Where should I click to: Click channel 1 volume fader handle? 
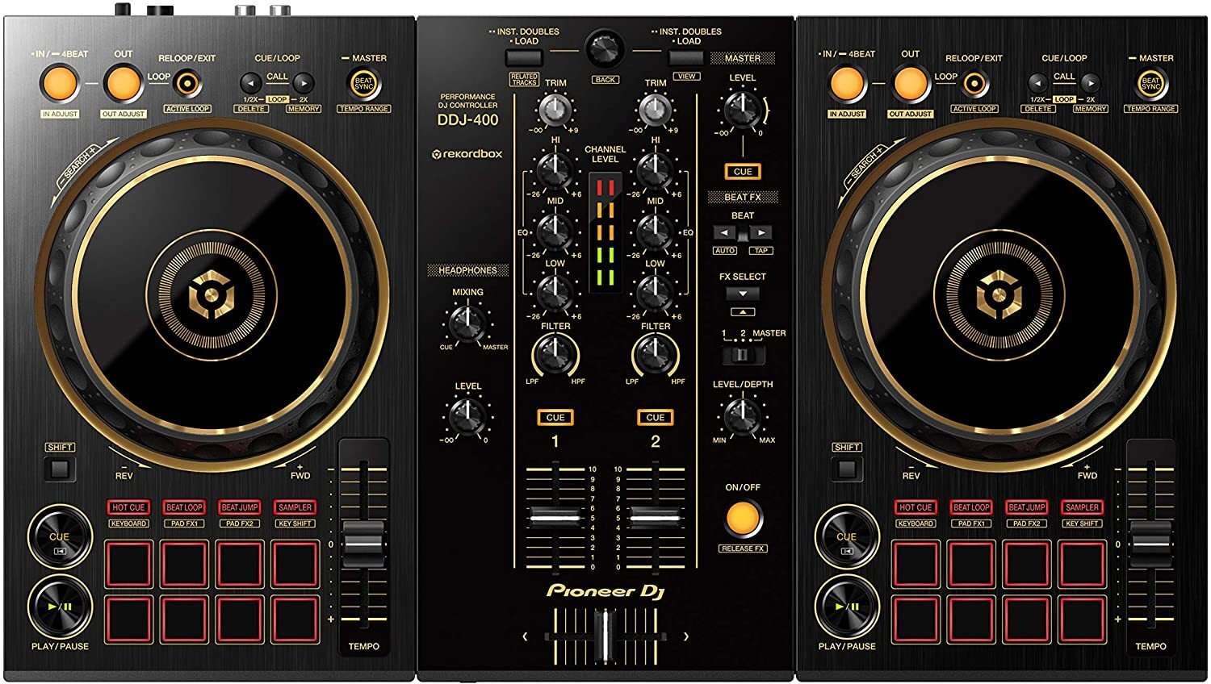555,517
